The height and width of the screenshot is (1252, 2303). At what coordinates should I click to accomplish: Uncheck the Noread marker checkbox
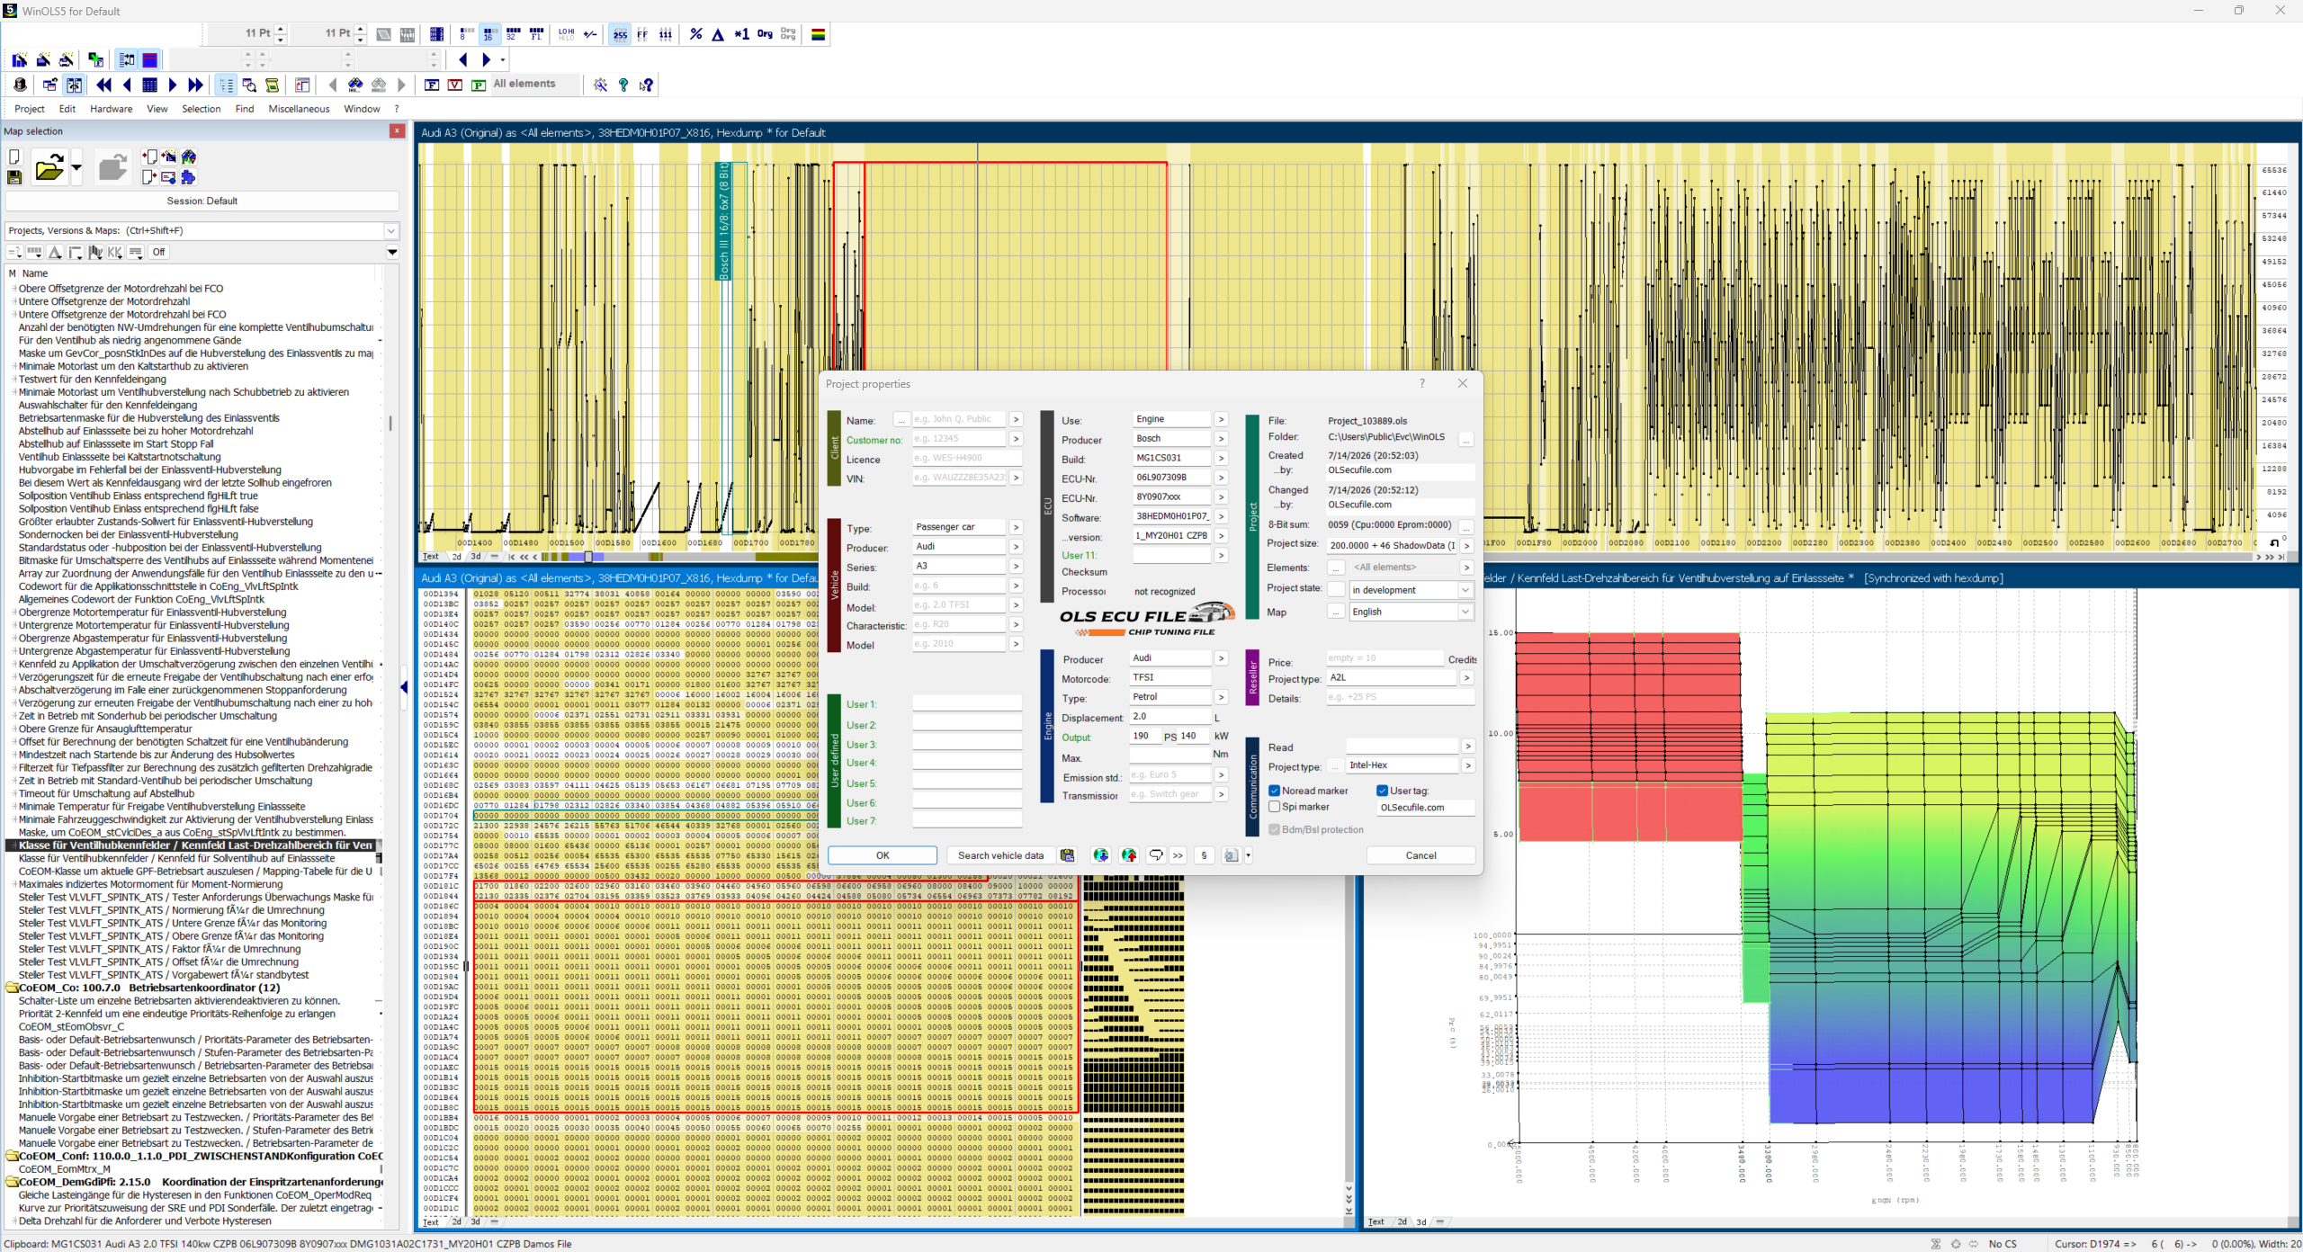point(1274,791)
